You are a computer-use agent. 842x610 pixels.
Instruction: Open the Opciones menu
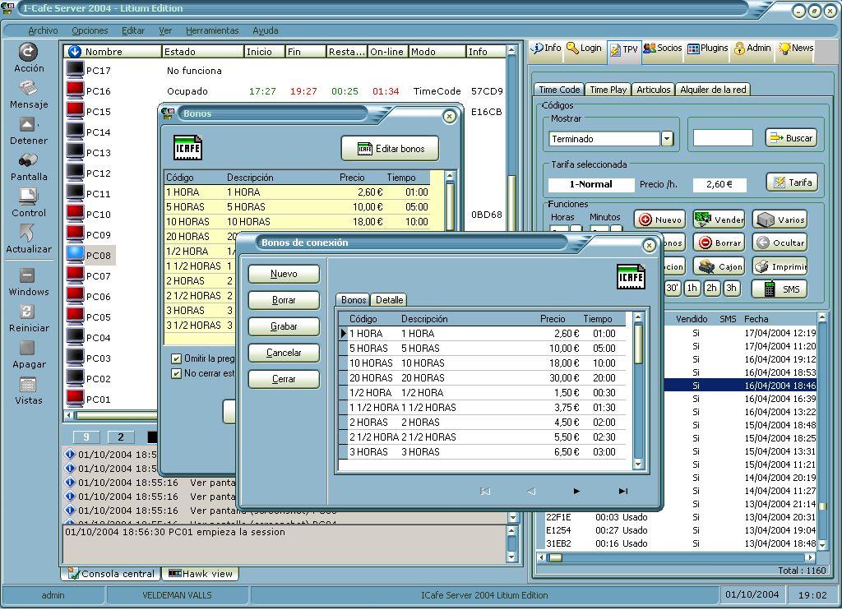click(x=90, y=30)
